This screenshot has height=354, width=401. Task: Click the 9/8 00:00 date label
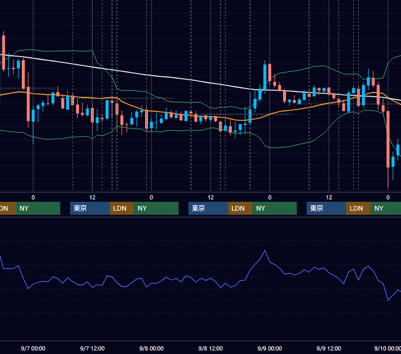pyautogui.click(x=152, y=348)
